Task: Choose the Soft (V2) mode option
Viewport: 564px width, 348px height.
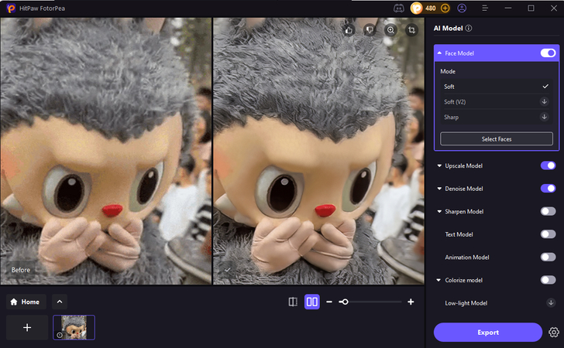Action: [x=497, y=101]
